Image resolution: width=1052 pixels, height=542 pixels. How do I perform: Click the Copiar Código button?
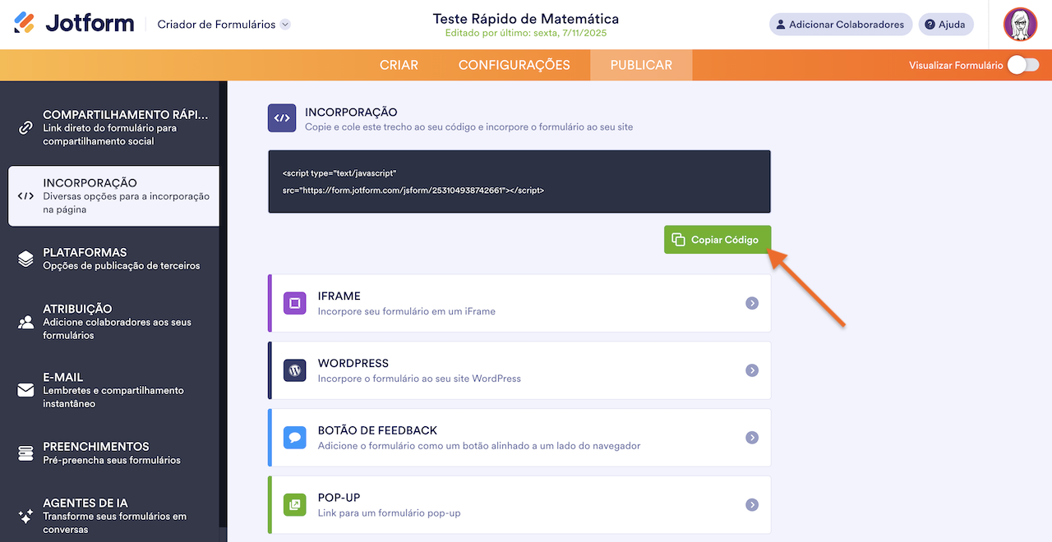[x=717, y=239]
